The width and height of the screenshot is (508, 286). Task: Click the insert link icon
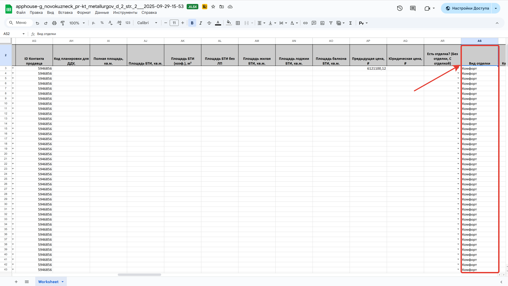[305, 23]
